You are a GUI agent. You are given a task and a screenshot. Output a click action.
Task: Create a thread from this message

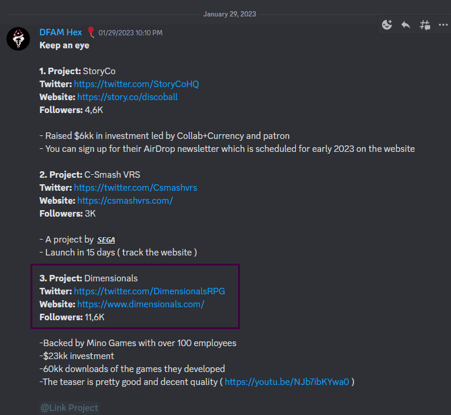pyautogui.click(x=425, y=25)
